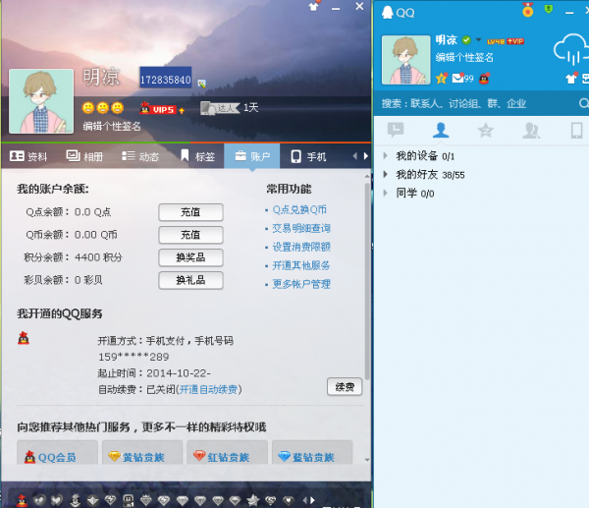Click the 续费 button
This screenshot has height=508, width=589.
pyautogui.click(x=345, y=387)
